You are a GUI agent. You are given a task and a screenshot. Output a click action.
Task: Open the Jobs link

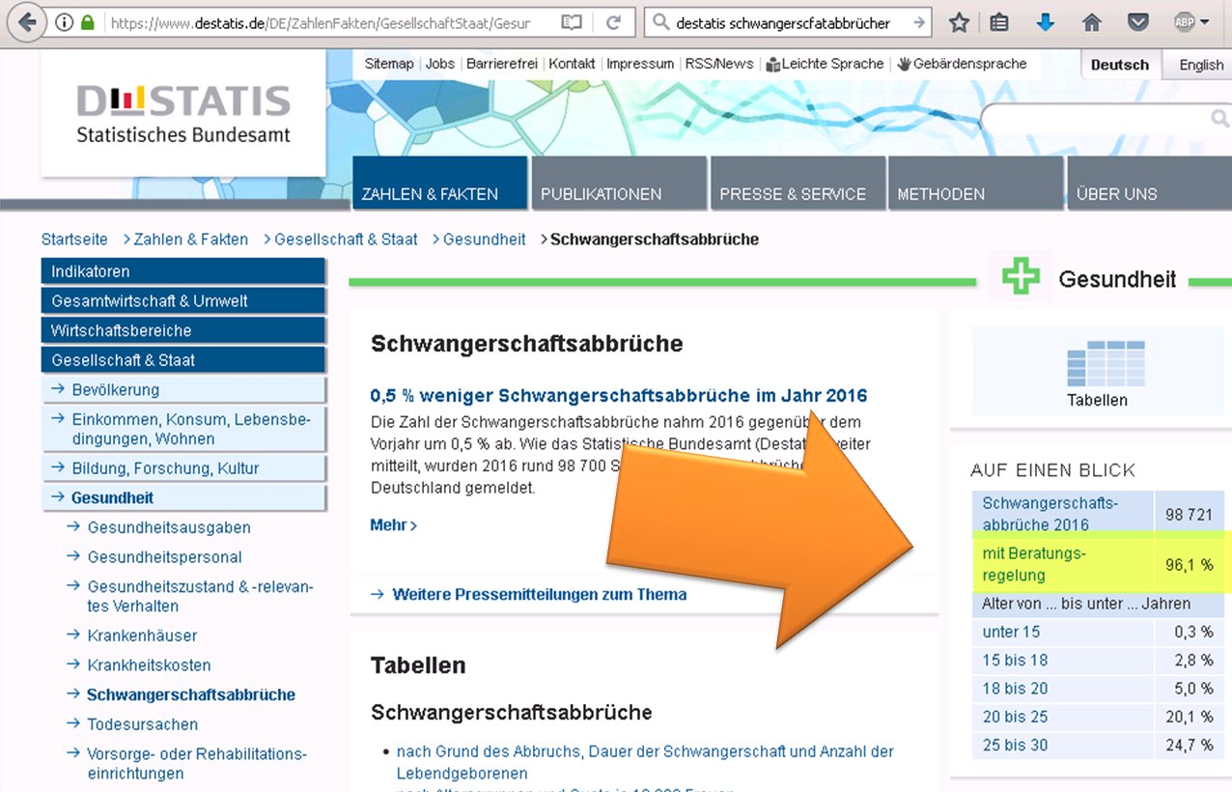pyautogui.click(x=440, y=64)
